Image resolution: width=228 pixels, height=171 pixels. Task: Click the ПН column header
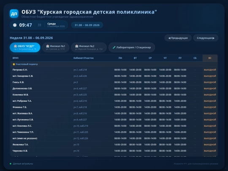pyautogui.click(x=120, y=58)
